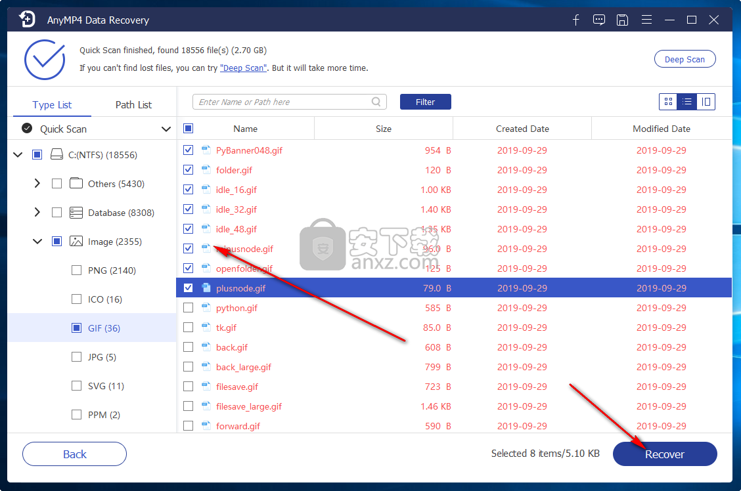The height and width of the screenshot is (491, 741).
Task: Check the forward.gif checkbox
Action: pos(188,425)
